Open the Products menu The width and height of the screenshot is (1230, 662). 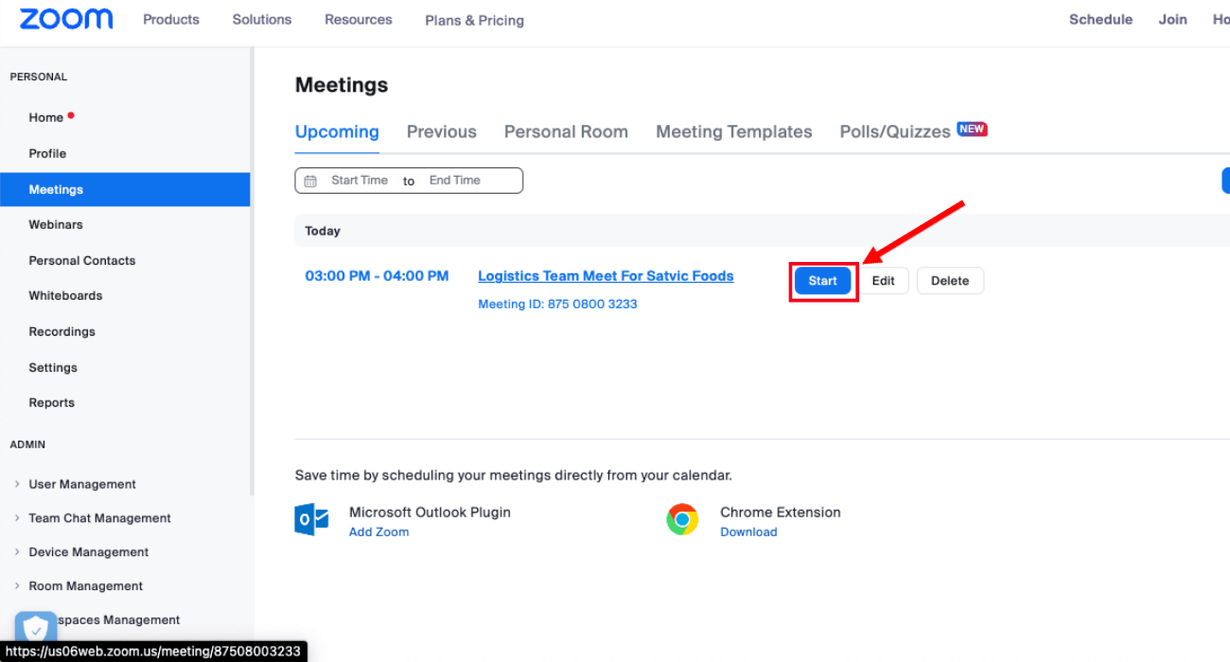click(171, 20)
